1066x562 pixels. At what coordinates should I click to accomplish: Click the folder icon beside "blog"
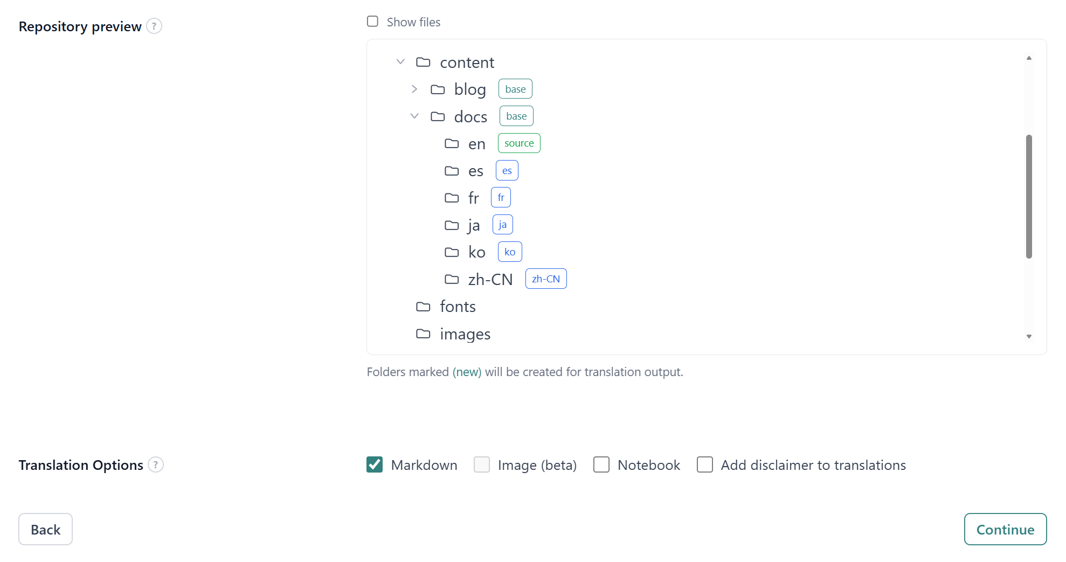point(437,89)
